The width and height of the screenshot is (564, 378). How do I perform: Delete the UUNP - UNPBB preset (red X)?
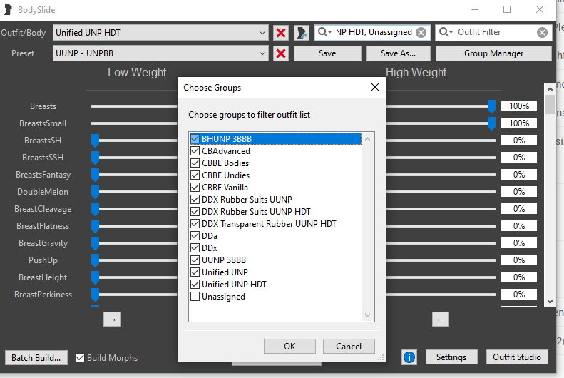pyautogui.click(x=281, y=53)
